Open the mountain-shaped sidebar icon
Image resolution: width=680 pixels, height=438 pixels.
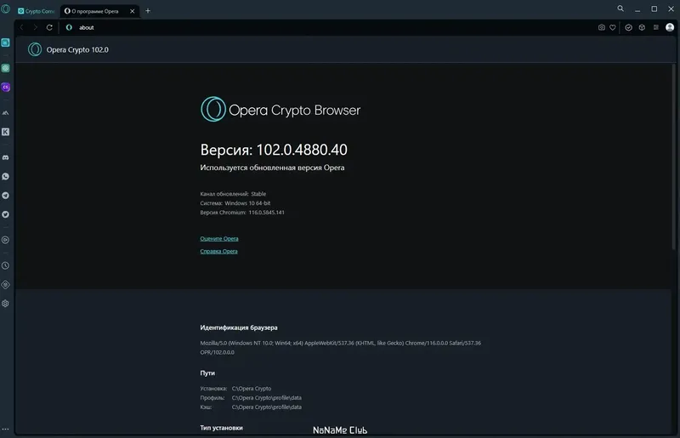[6, 113]
